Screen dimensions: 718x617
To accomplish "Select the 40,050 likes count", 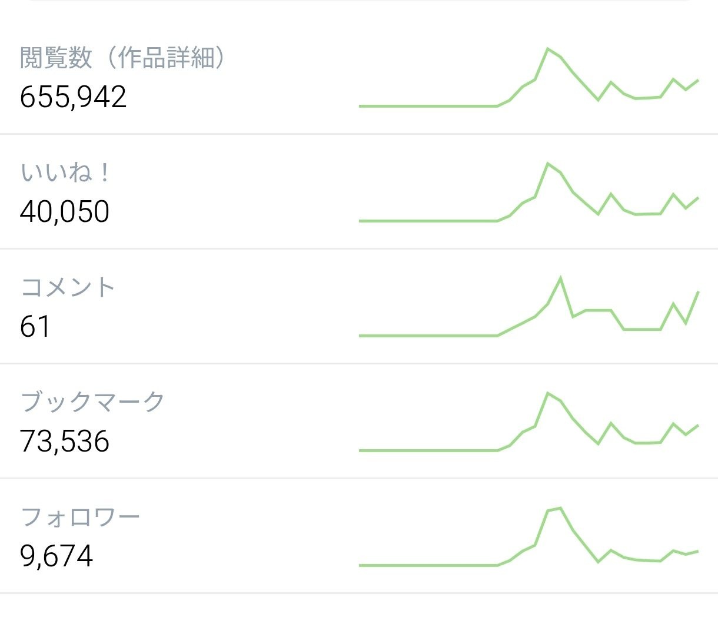I will coord(65,212).
